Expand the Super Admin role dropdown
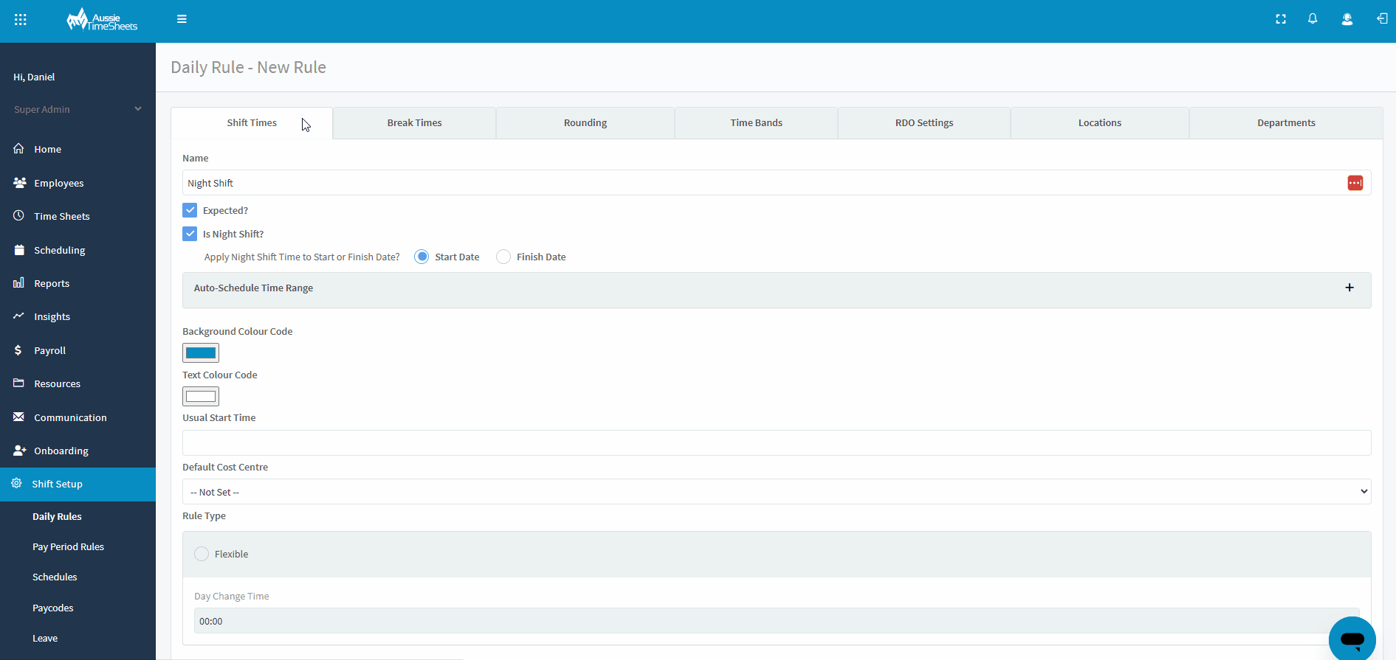Viewport: 1396px width, 660px height. click(78, 109)
